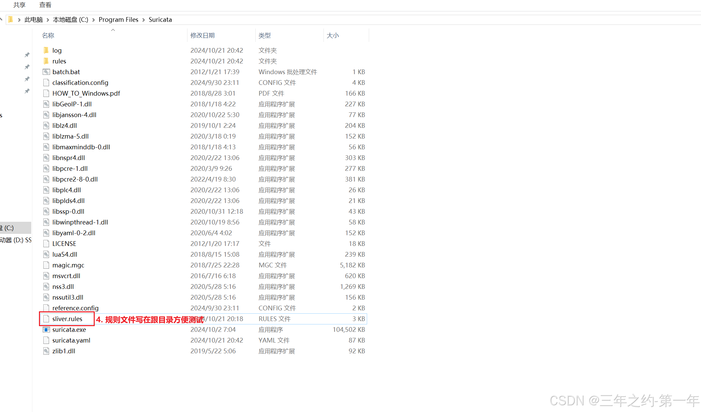Open the 查看 ribbon tab
This screenshot has height=412, width=701.
pos(45,5)
